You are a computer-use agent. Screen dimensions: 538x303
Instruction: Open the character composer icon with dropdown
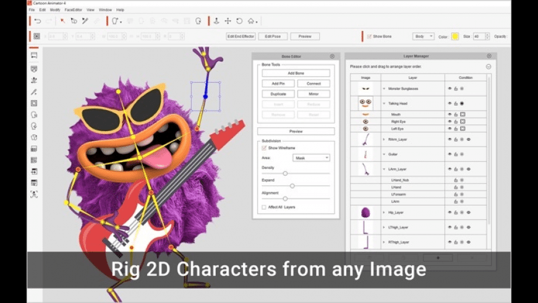(x=117, y=21)
